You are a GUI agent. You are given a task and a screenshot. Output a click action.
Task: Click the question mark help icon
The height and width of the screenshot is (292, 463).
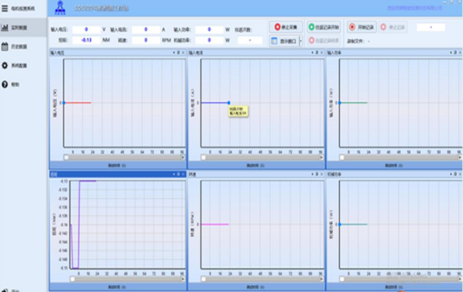click(5, 85)
